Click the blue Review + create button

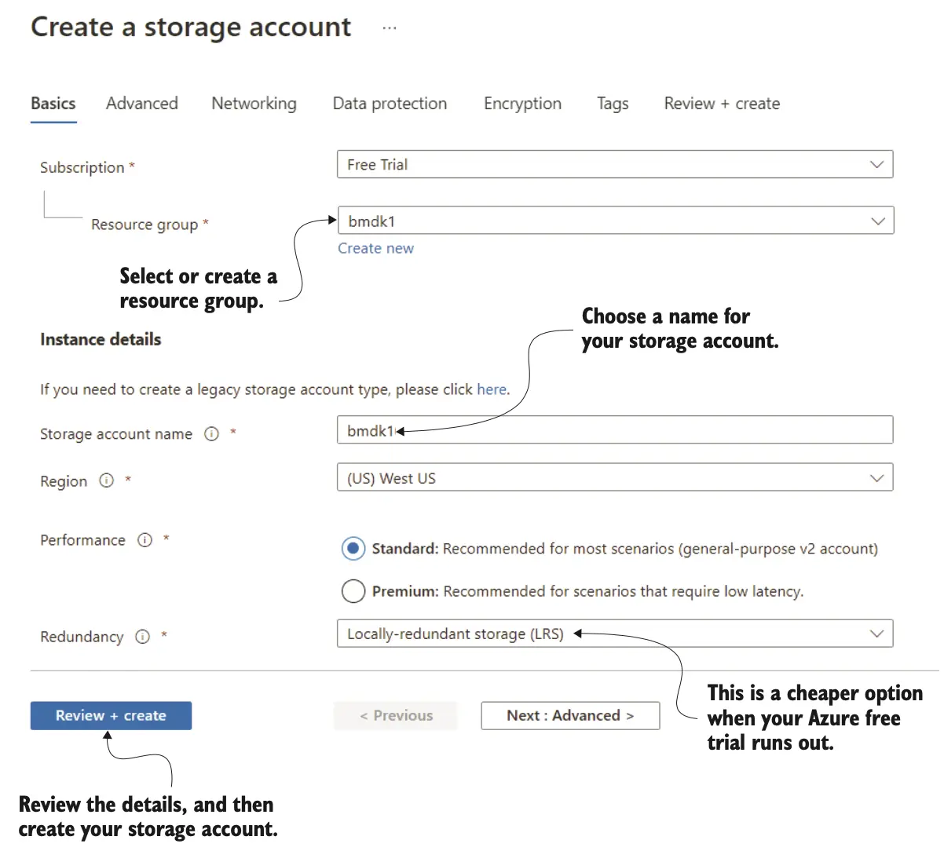pos(111,716)
